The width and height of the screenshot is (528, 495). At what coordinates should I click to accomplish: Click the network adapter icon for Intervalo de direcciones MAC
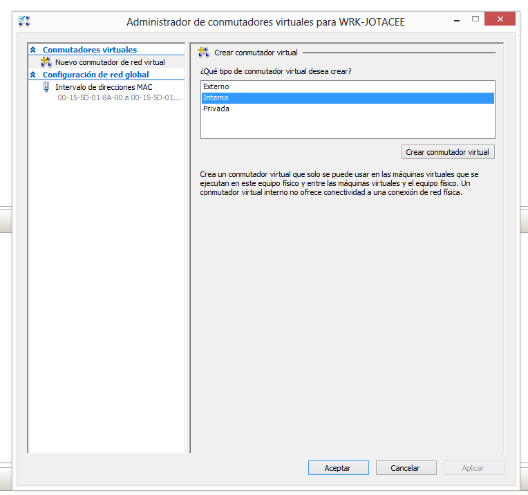pos(46,87)
